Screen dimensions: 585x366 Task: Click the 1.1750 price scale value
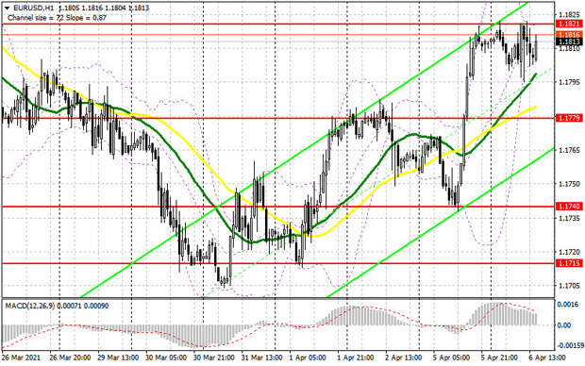[569, 184]
